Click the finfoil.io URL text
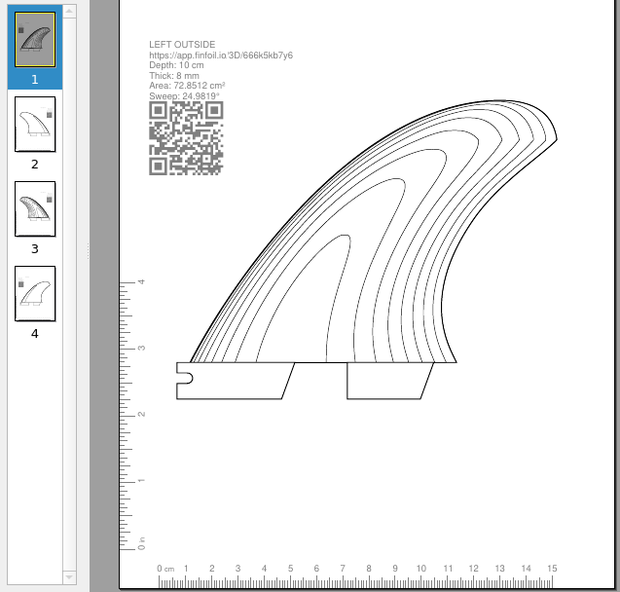 [221, 55]
